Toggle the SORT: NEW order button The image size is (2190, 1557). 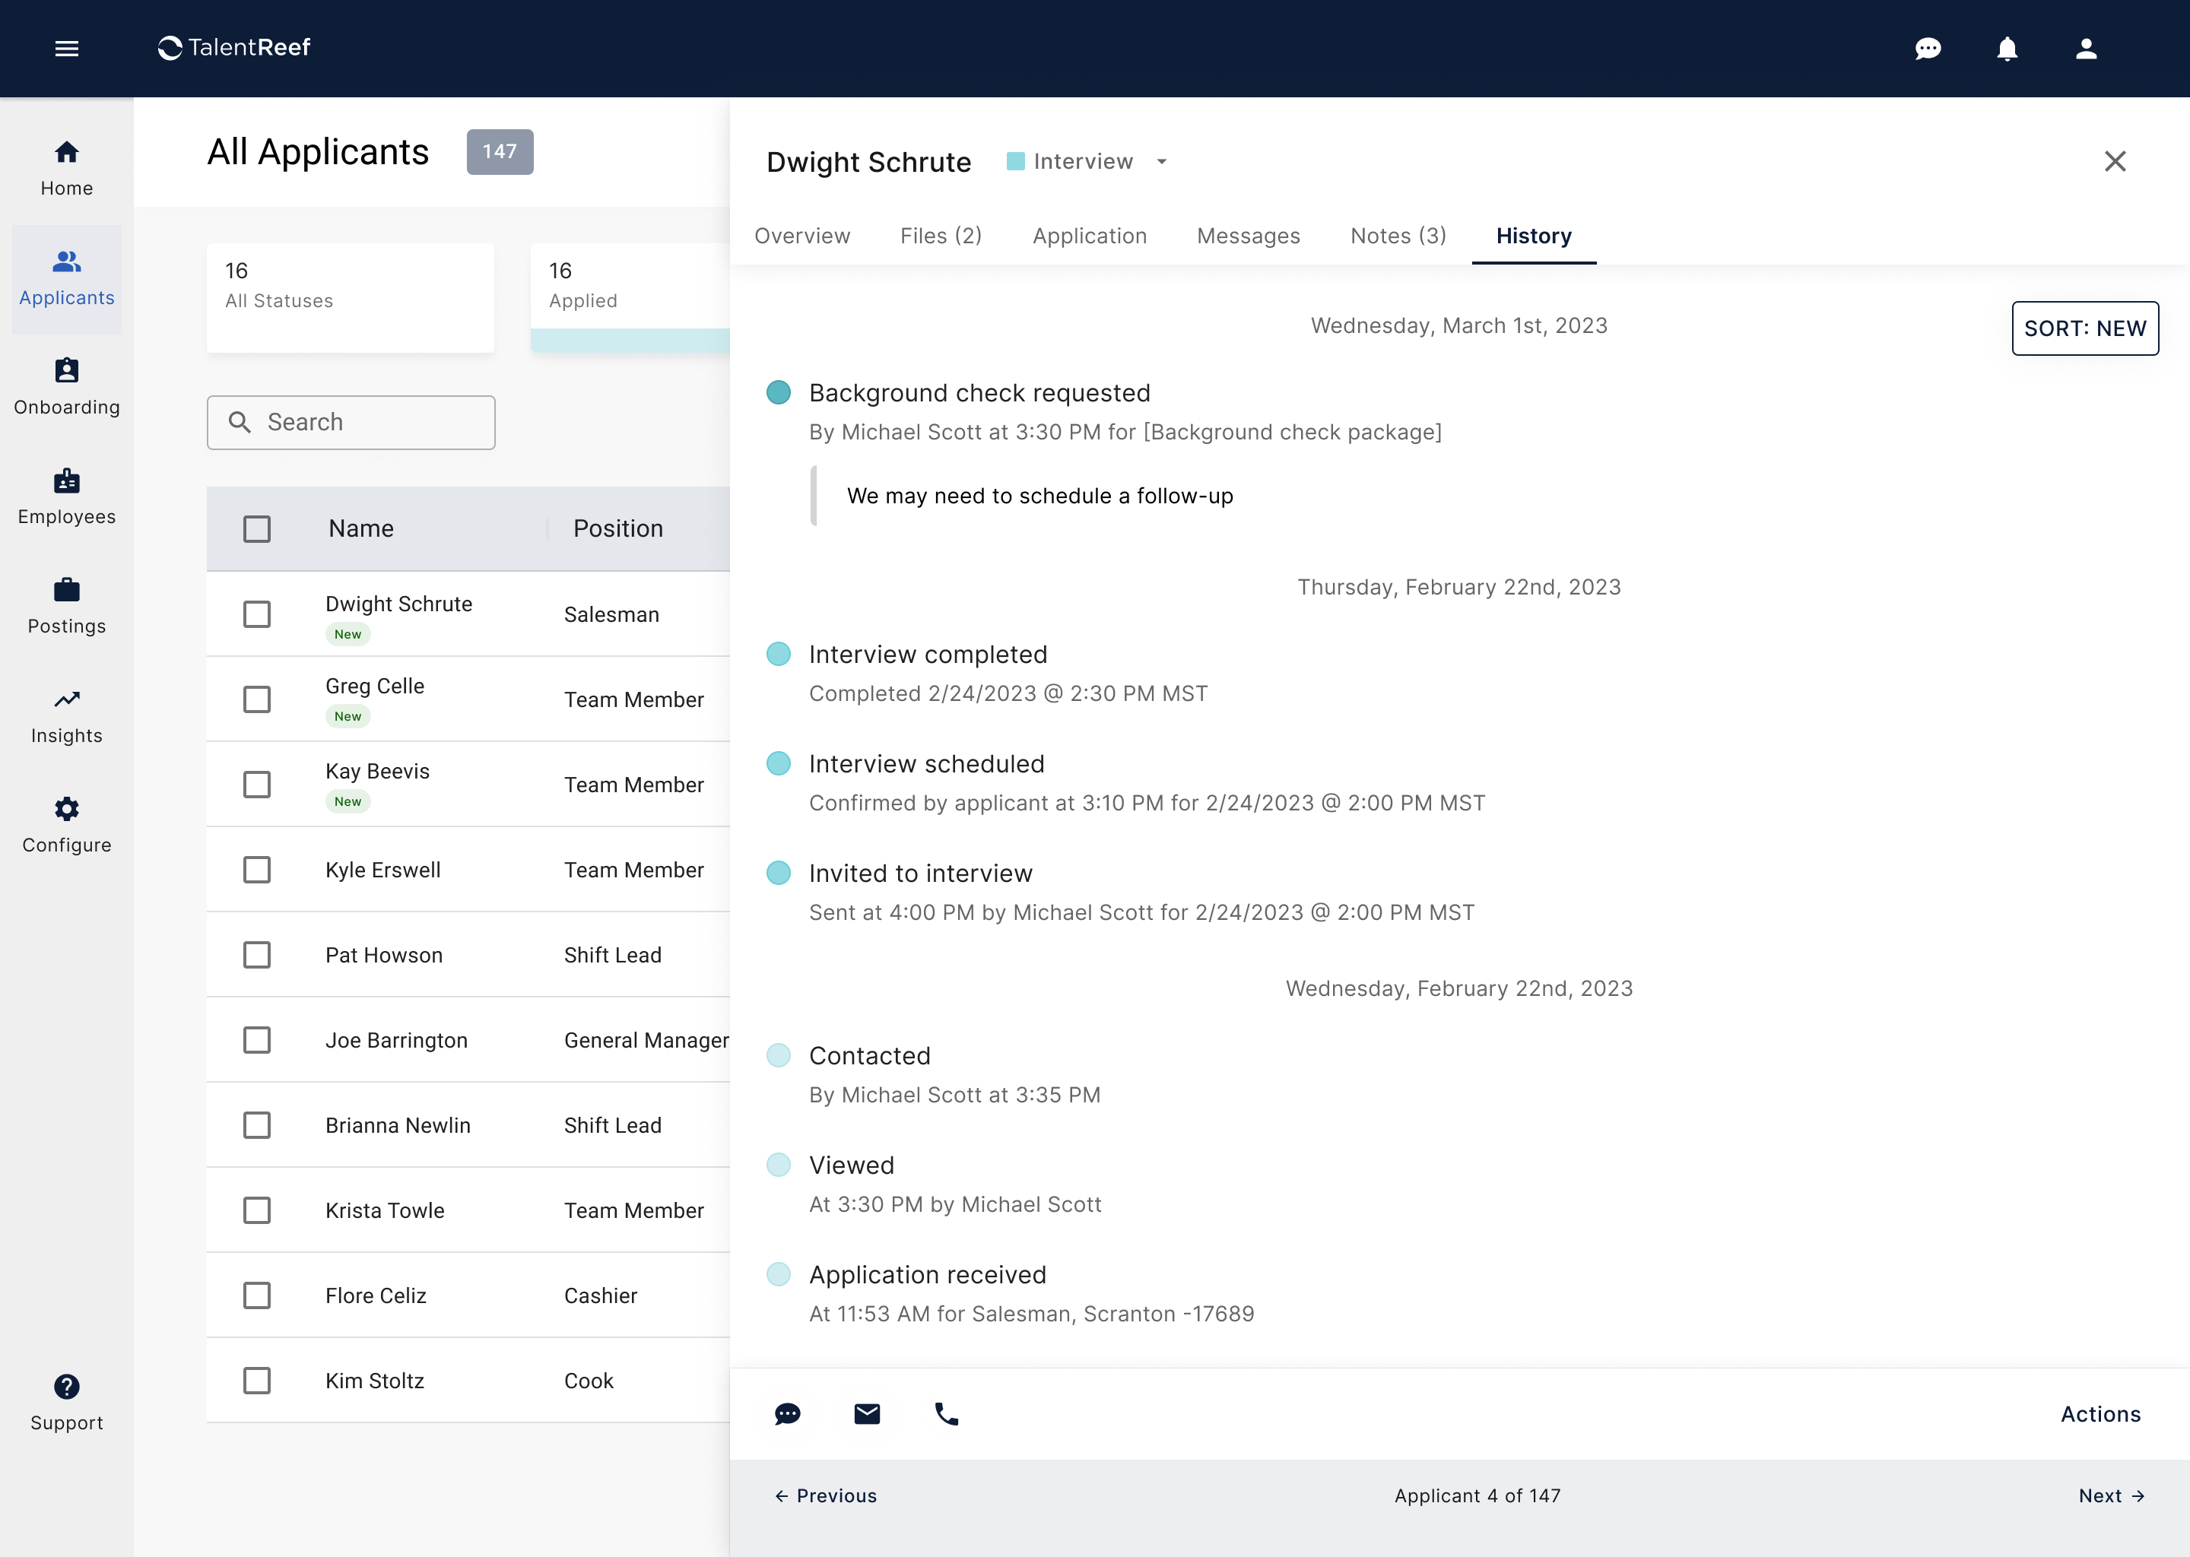coord(2084,329)
